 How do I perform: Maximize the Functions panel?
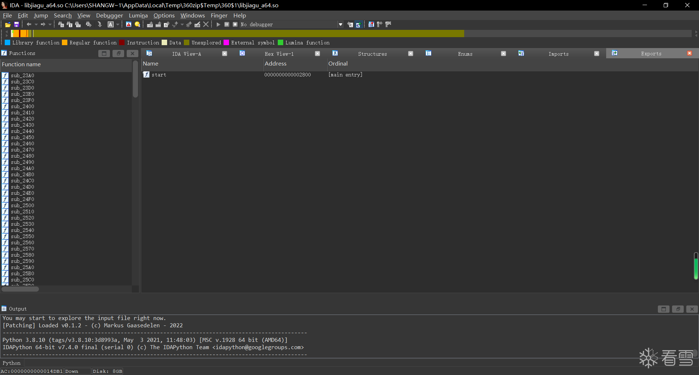point(104,54)
